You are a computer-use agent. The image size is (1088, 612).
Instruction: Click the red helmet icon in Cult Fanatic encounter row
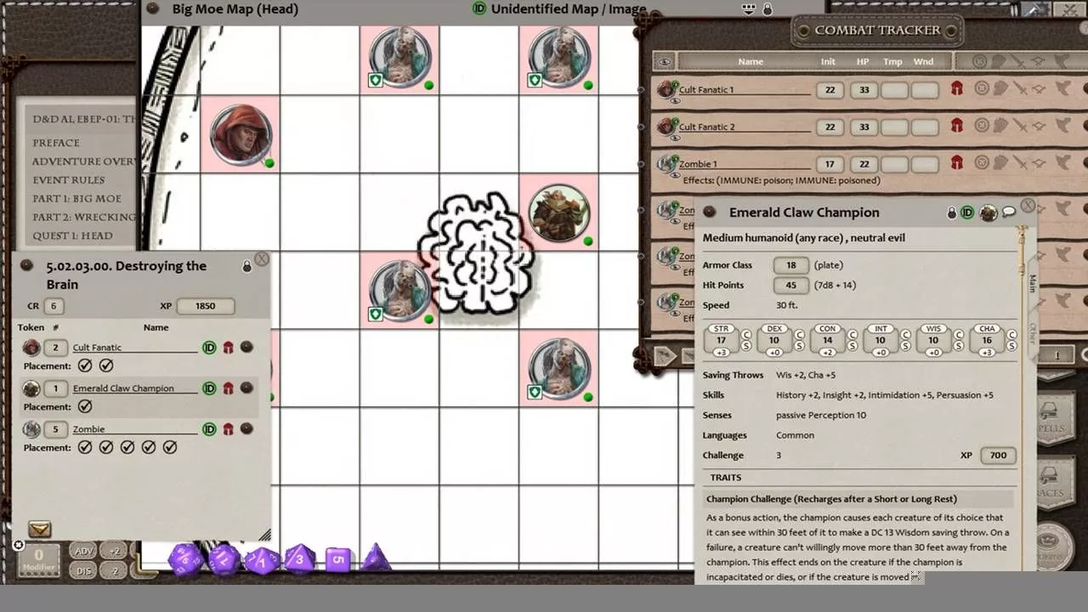coord(228,347)
